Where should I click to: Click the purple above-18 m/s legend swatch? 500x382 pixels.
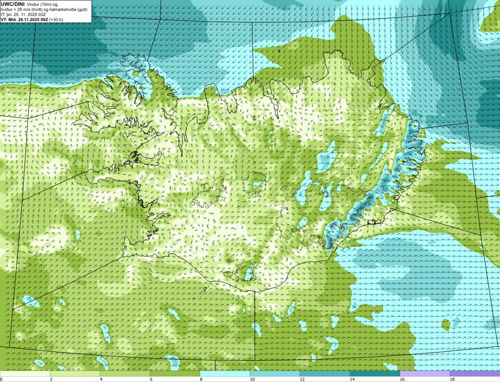click(475, 373)
